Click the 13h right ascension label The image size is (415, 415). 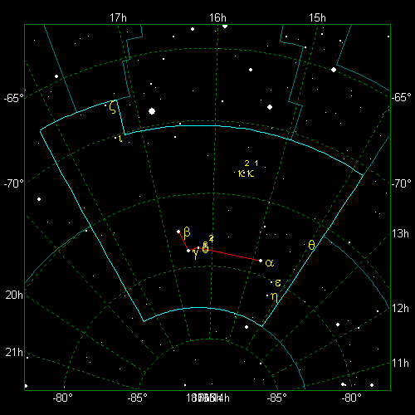[400, 234]
